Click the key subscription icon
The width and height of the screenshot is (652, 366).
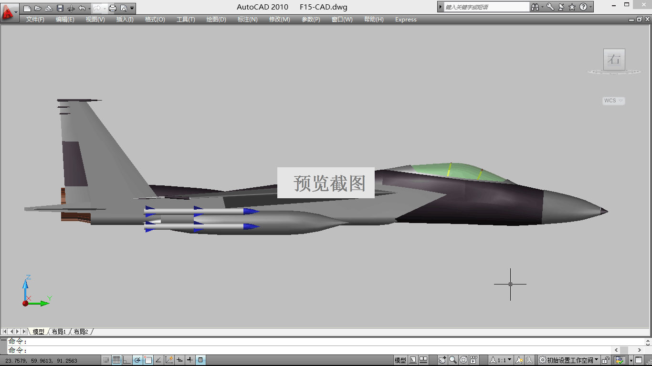[550, 7]
